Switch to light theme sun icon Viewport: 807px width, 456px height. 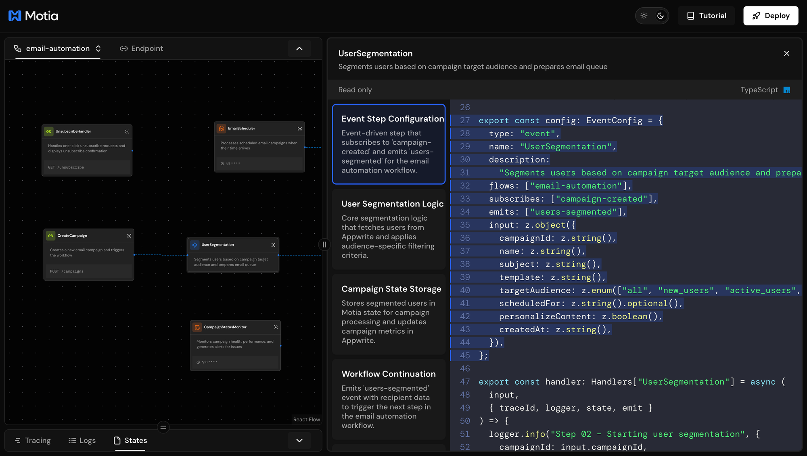tap(644, 16)
